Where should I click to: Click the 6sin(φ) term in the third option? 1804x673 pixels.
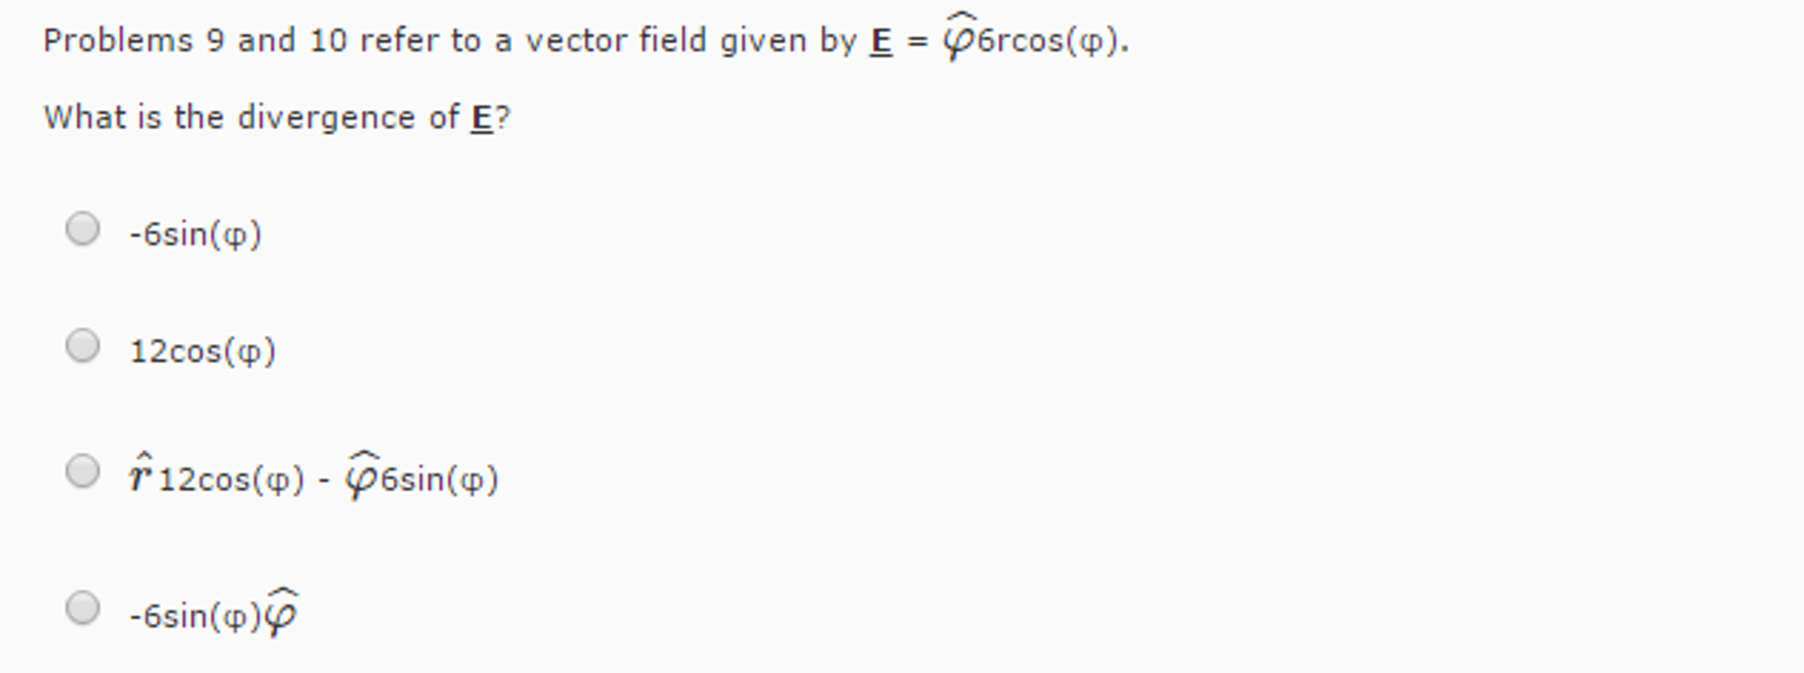[x=440, y=480]
